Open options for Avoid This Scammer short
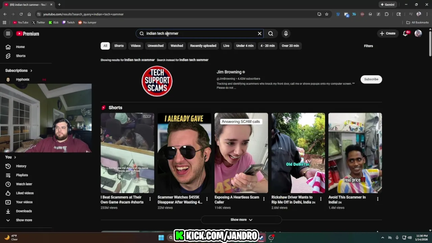 point(378,199)
